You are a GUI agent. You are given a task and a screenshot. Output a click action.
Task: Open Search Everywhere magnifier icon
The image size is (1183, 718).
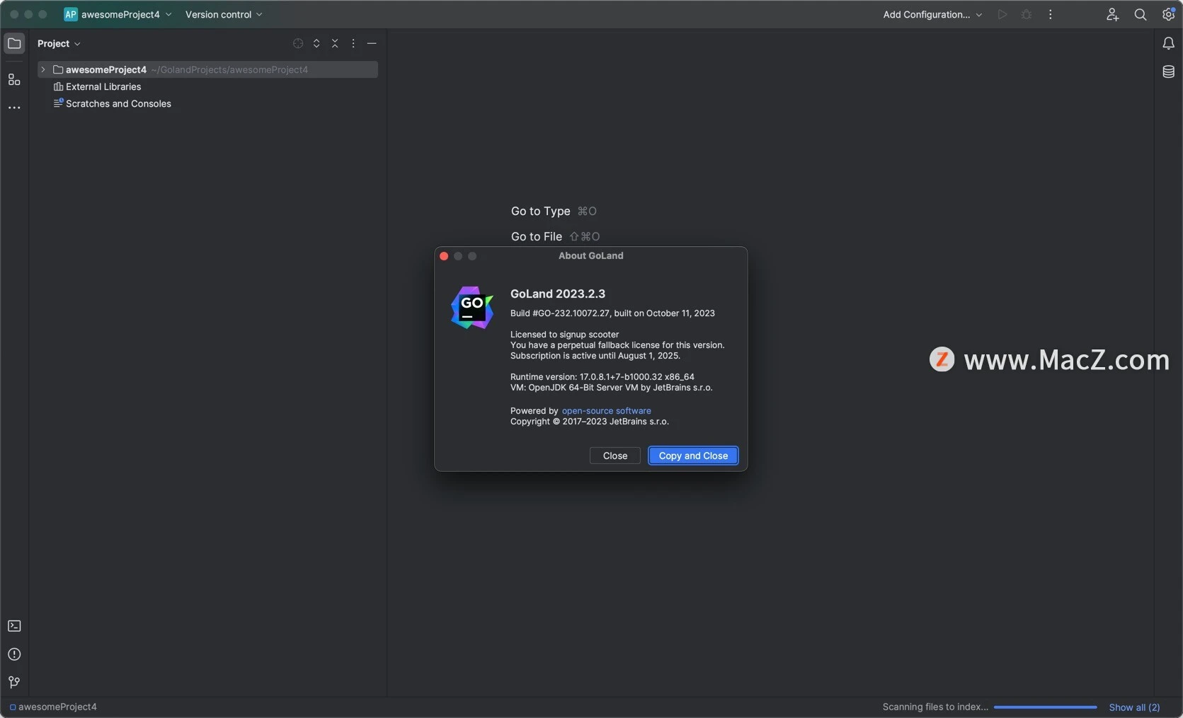pos(1141,14)
